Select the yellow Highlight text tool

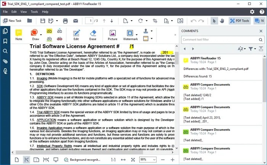tap(49, 31)
